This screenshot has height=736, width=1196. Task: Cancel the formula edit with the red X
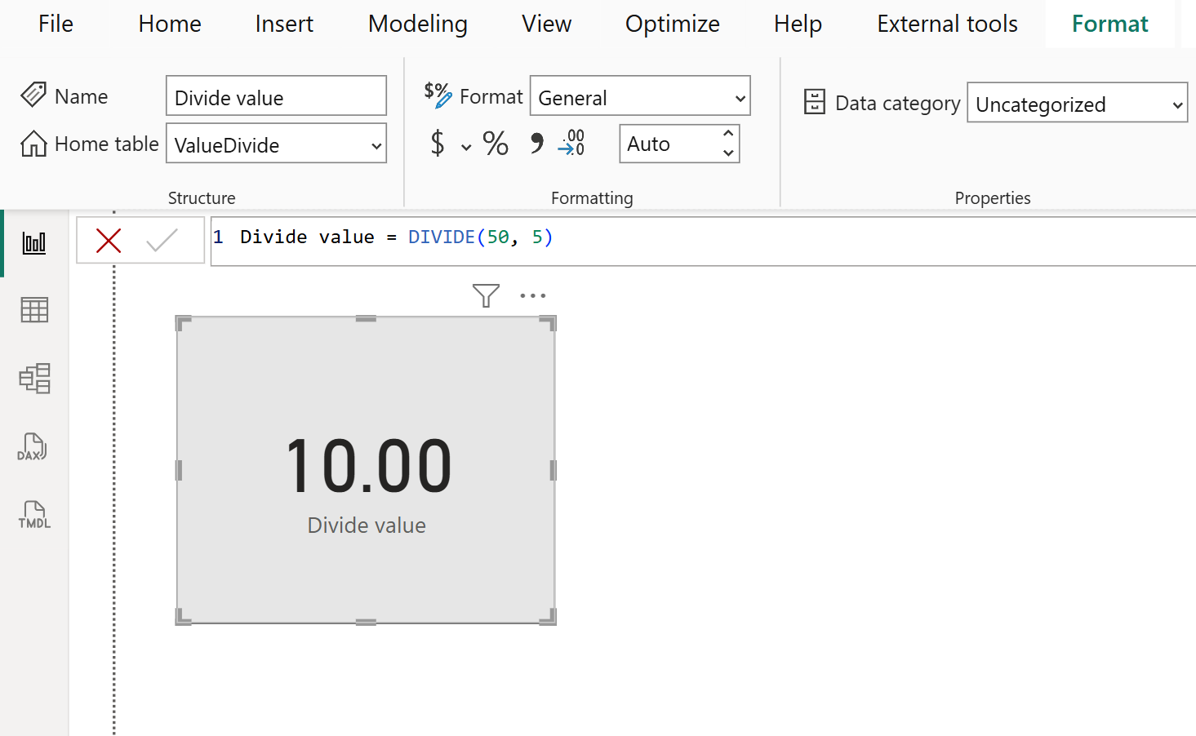109,240
